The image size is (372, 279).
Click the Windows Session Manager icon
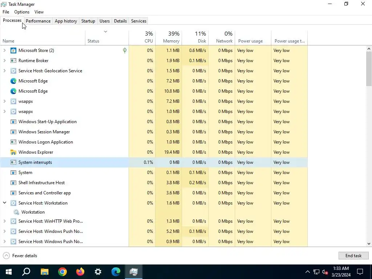tap(13, 132)
